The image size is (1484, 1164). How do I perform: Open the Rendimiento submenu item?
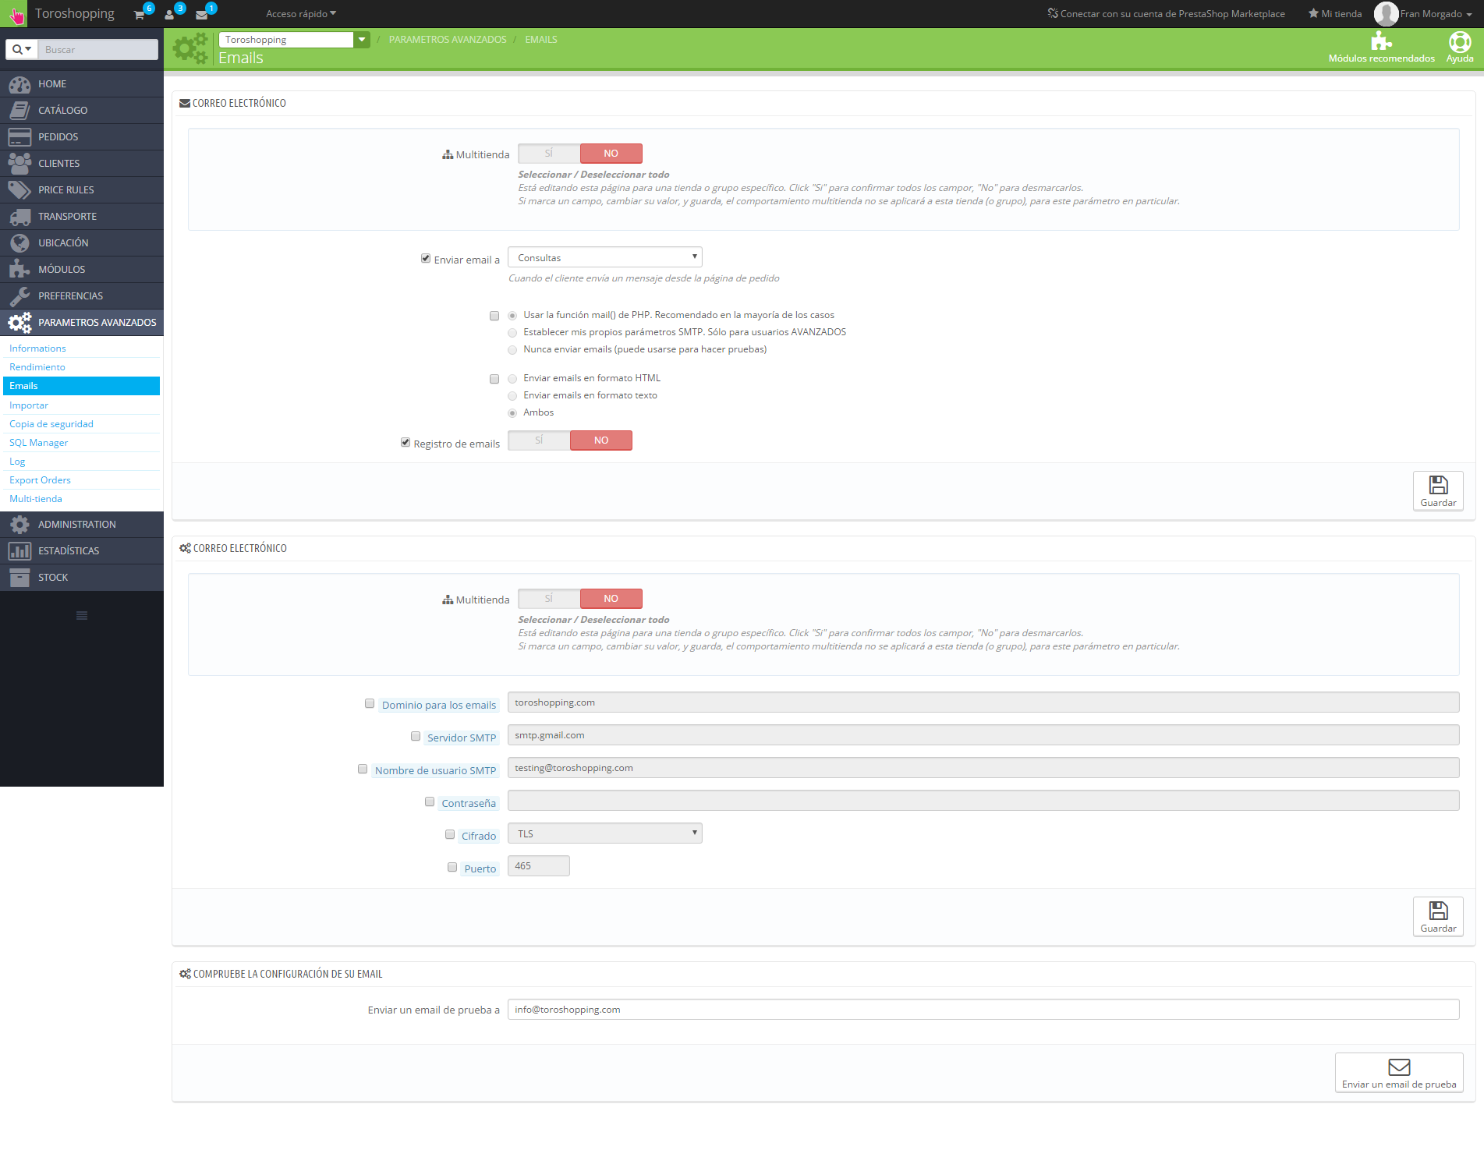click(37, 367)
